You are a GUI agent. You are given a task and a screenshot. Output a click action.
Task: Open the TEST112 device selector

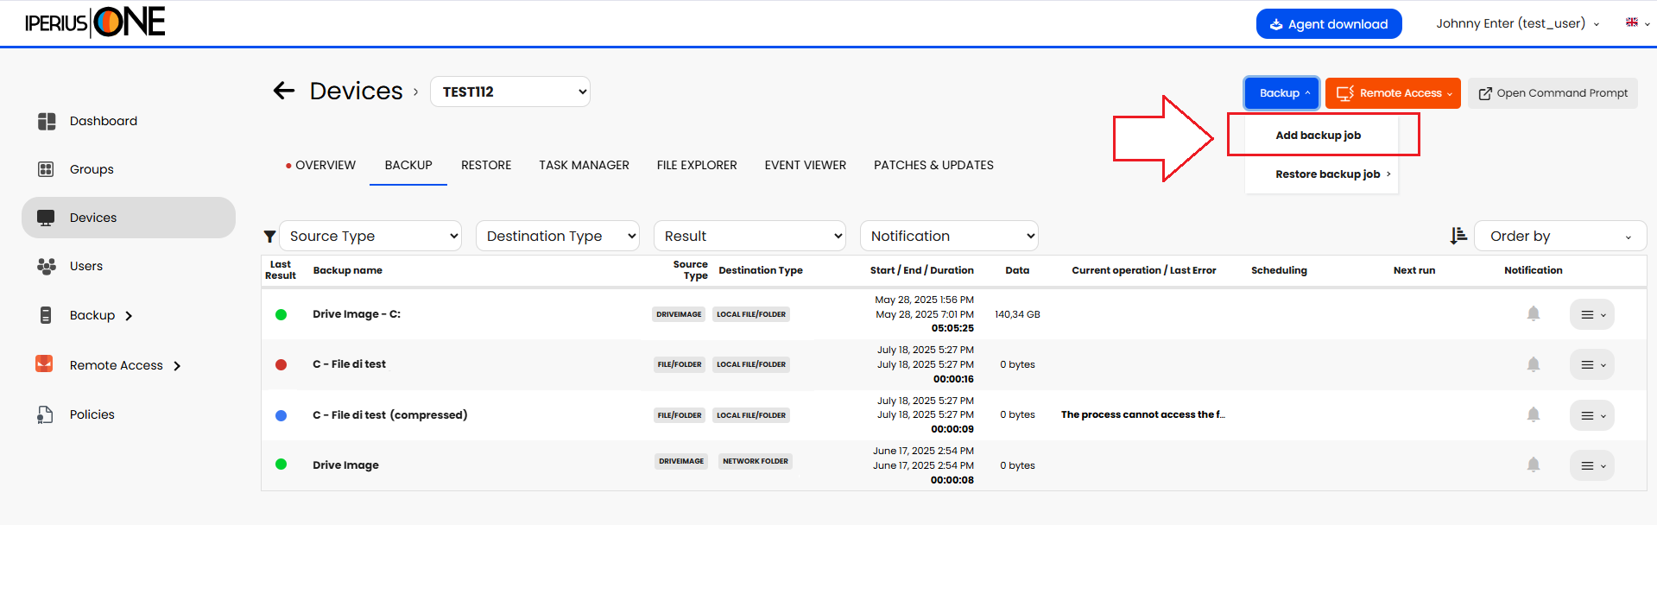pos(510,92)
